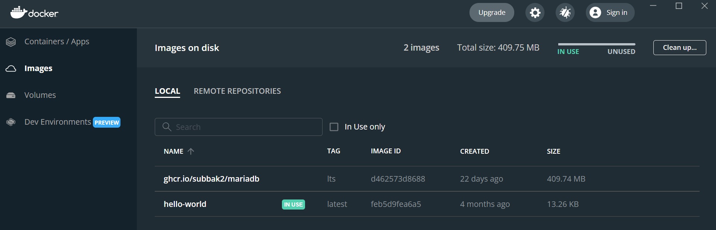Click the 13.26 KB size value
This screenshot has width=716, height=230.
click(563, 204)
